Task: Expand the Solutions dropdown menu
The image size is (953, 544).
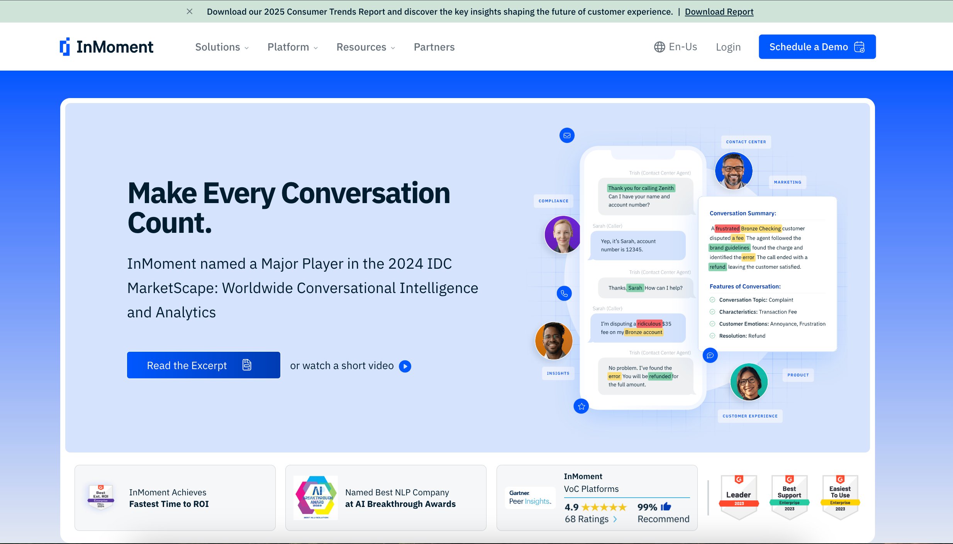Action: tap(222, 47)
